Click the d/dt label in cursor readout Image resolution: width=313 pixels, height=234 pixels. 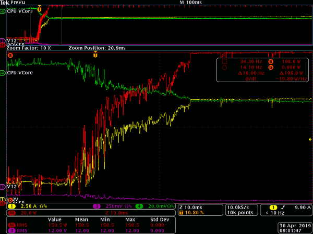[x=250, y=79]
